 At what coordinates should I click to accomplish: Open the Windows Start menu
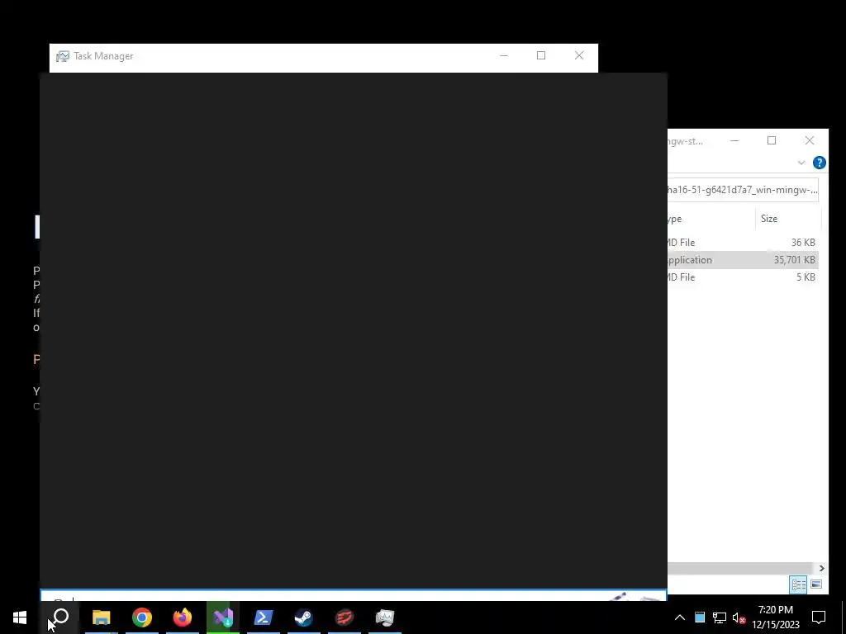(20, 617)
